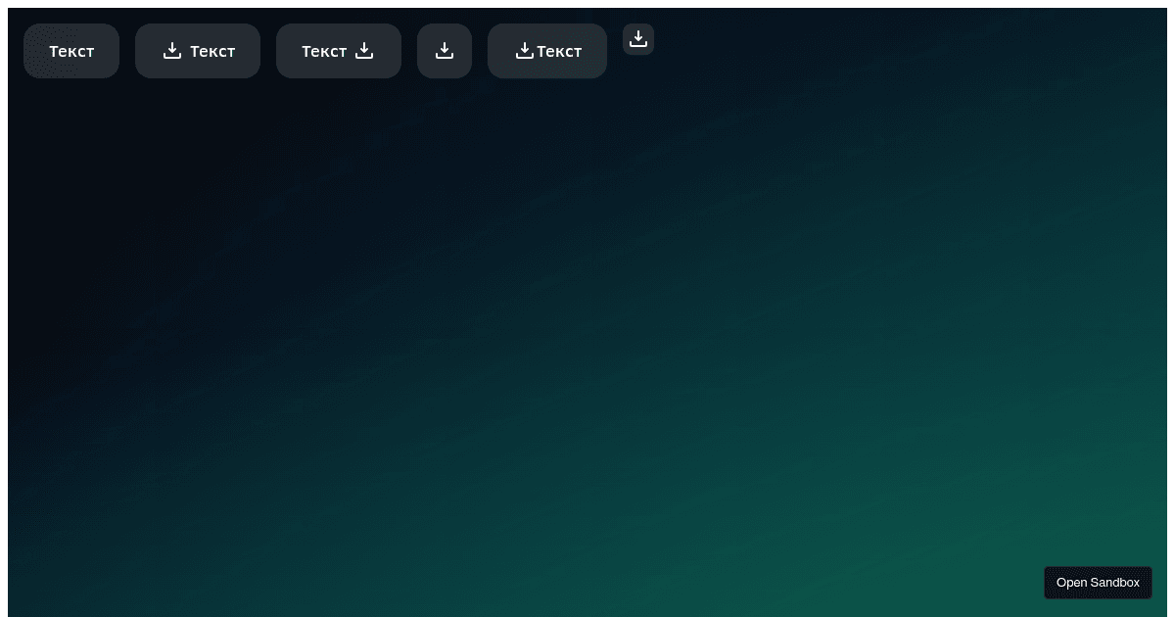Click the Текст label in the second button
This screenshot has height=617, width=1175.
click(212, 51)
